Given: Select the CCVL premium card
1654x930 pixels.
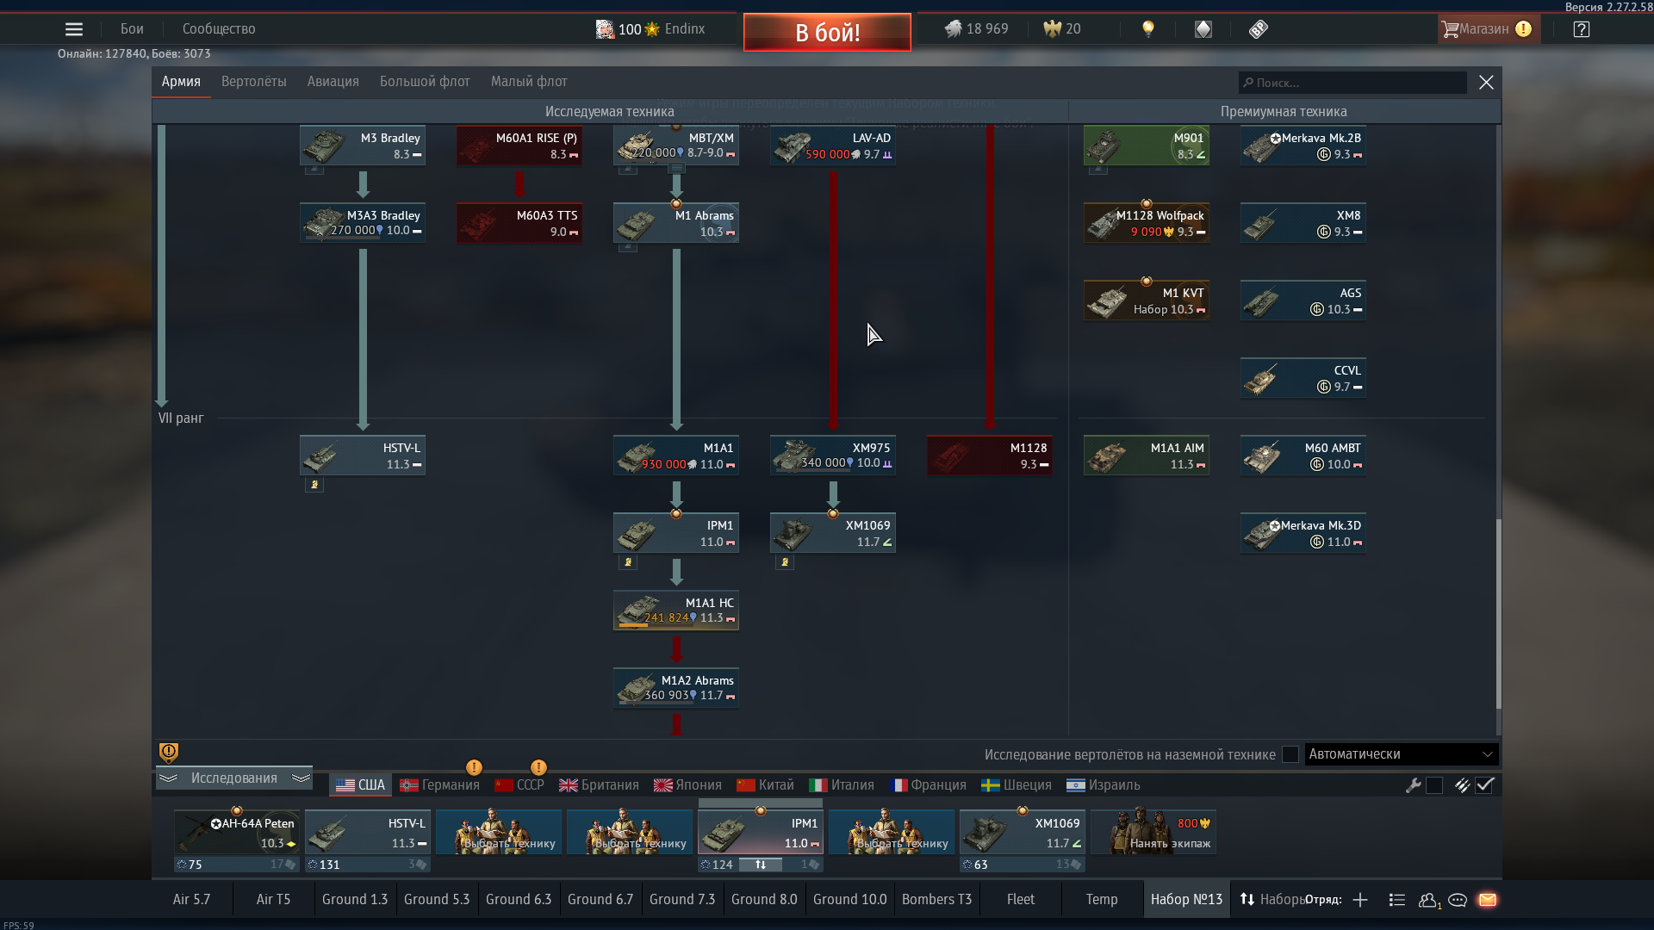Looking at the screenshot, I should (x=1303, y=378).
